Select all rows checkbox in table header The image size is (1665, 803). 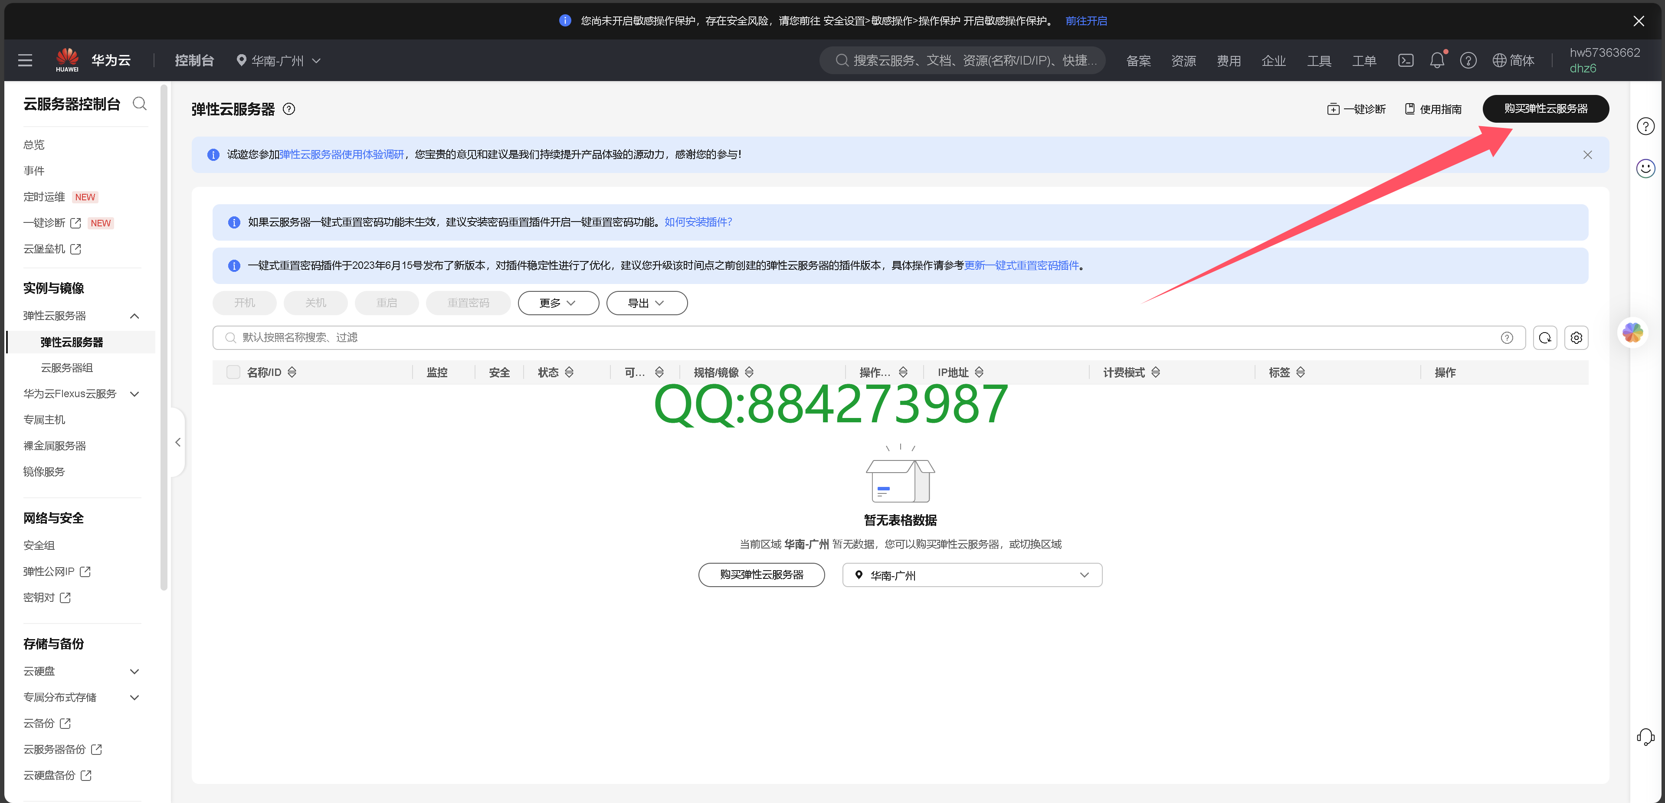tap(233, 373)
